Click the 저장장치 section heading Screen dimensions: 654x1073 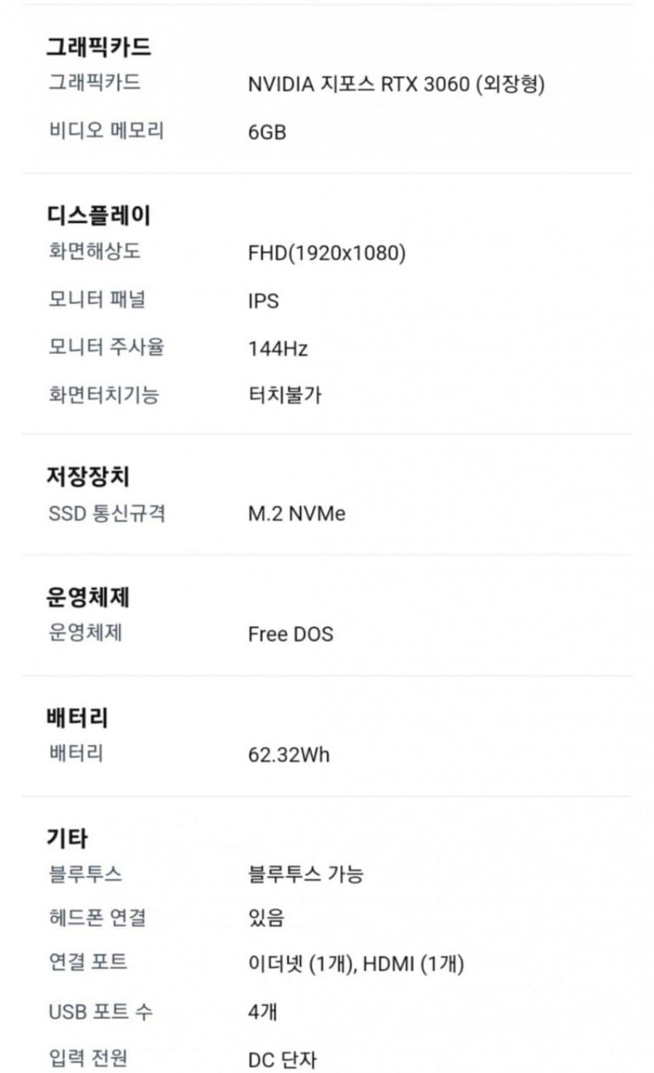tap(88, 477)
